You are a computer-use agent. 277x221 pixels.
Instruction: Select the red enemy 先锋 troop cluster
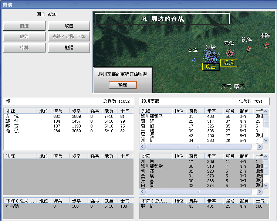point(230,52)
